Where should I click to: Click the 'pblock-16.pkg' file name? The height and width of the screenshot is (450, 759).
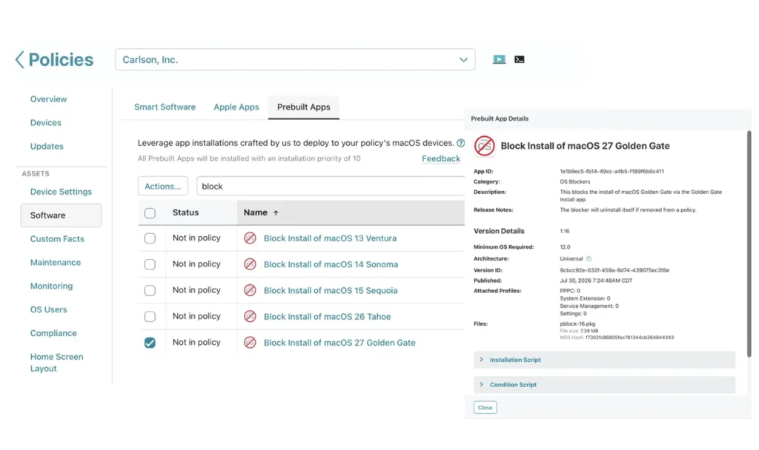[577, 324]
